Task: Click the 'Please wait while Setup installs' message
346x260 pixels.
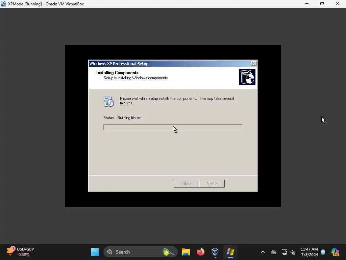Action: (177, 101)
